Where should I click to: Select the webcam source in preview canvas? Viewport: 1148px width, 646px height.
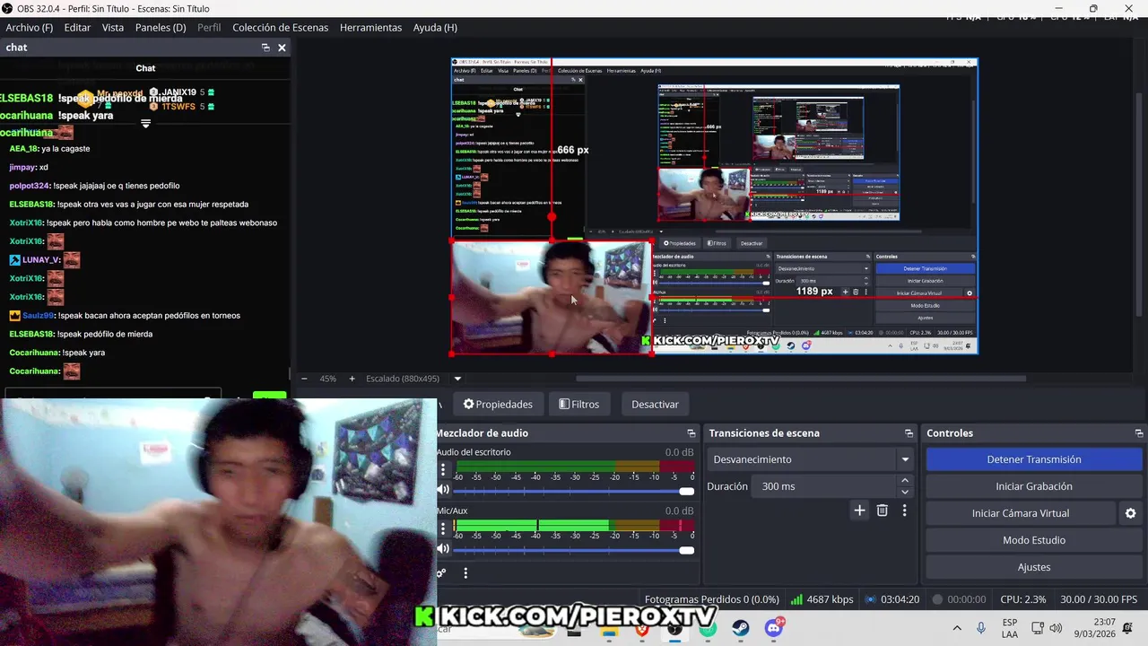pyautogui.click(x=551, y=297)
